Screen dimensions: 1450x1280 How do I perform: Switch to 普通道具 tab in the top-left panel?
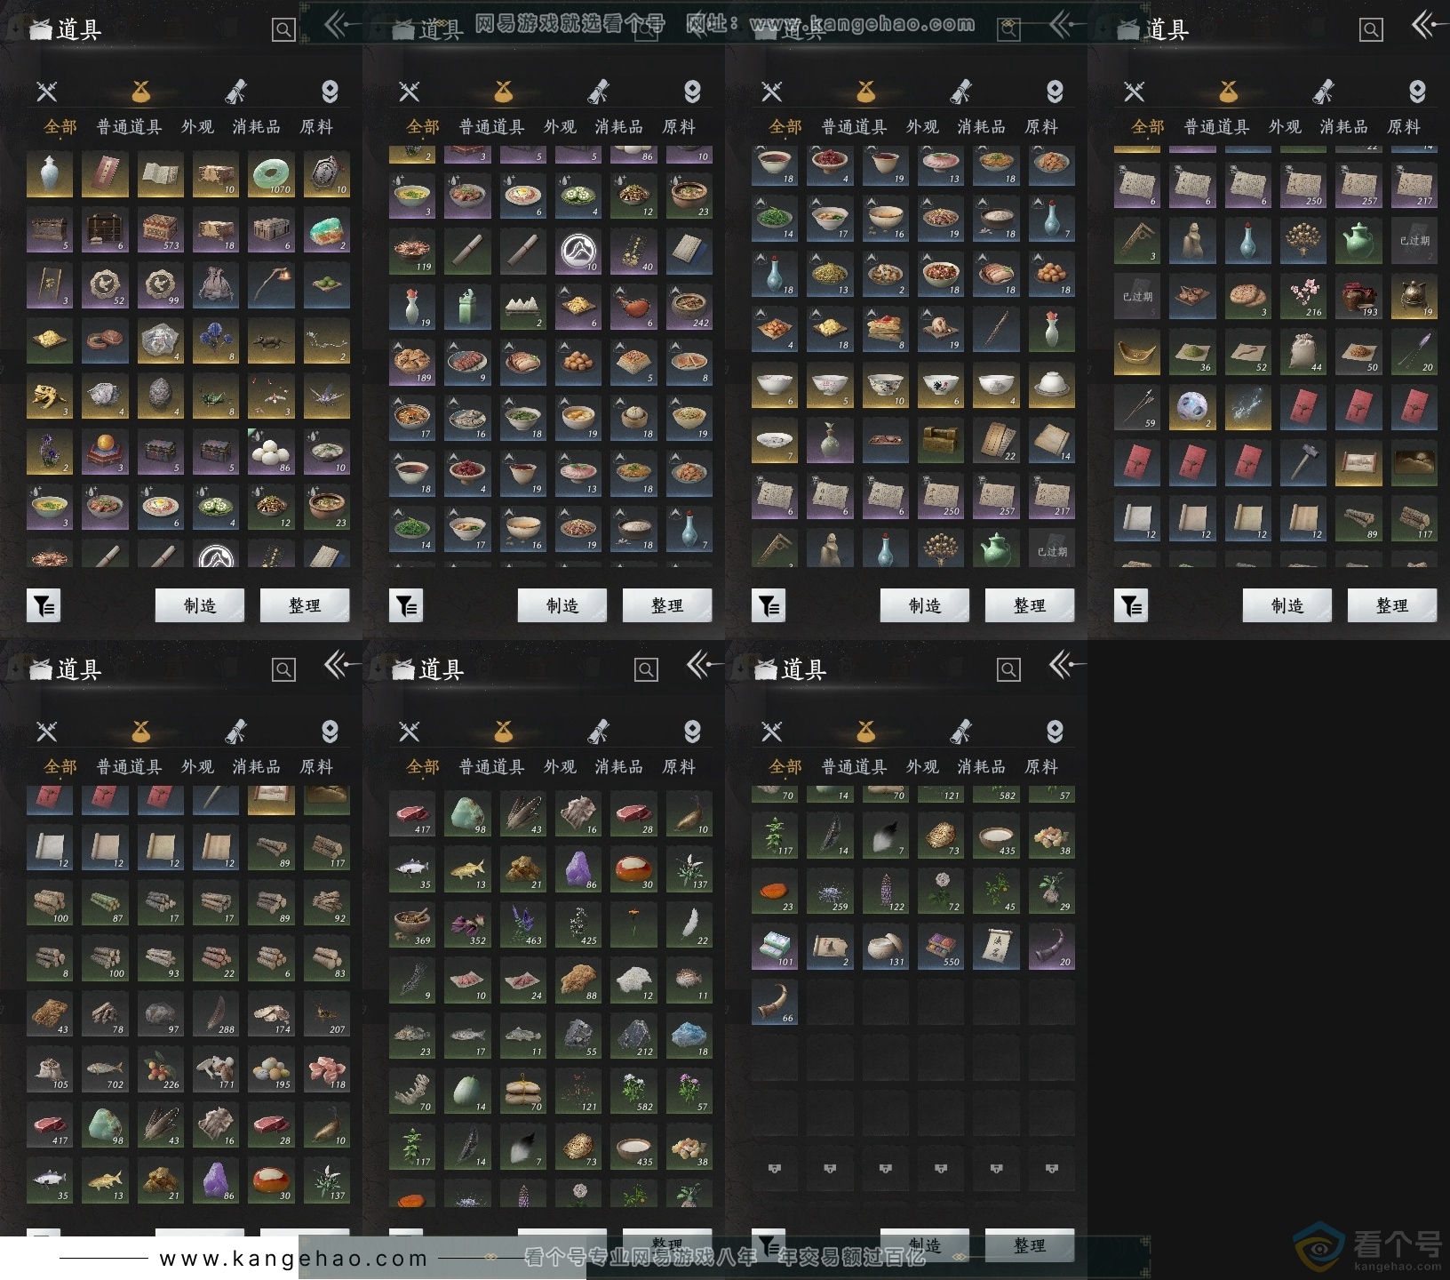[x=130, y=127]
